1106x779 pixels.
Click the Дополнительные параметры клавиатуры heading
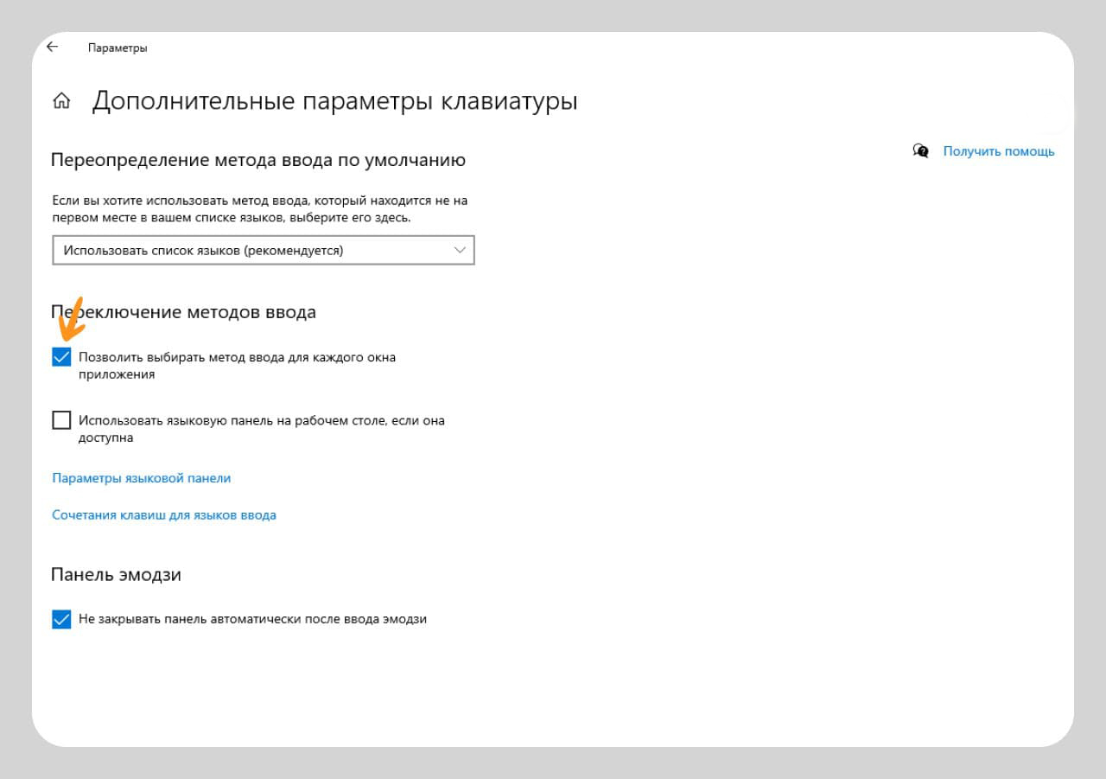click(335, 101)
